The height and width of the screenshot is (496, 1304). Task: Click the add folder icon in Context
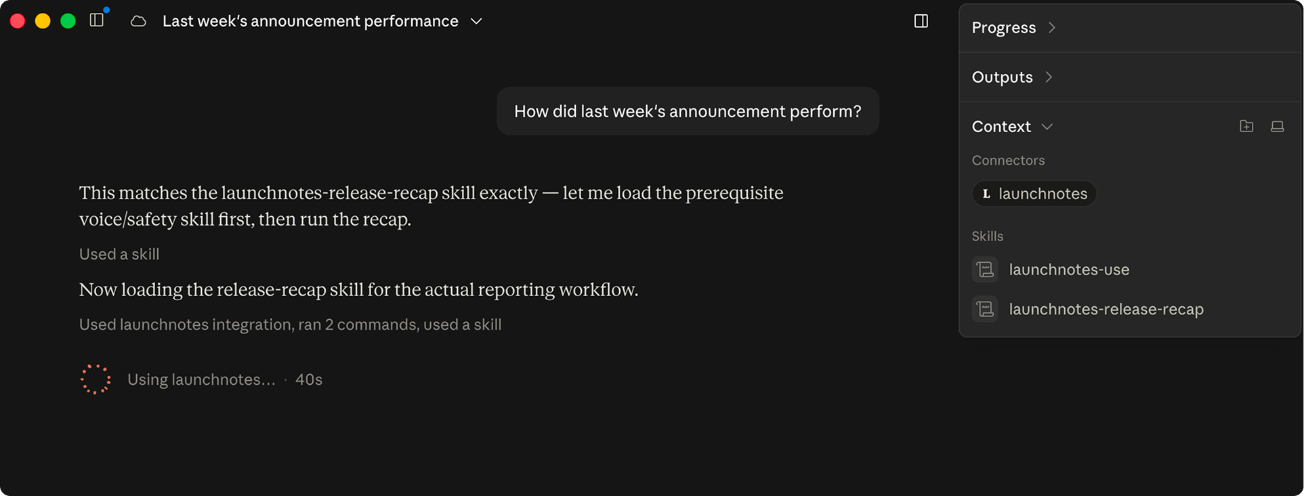(1246, 126)
